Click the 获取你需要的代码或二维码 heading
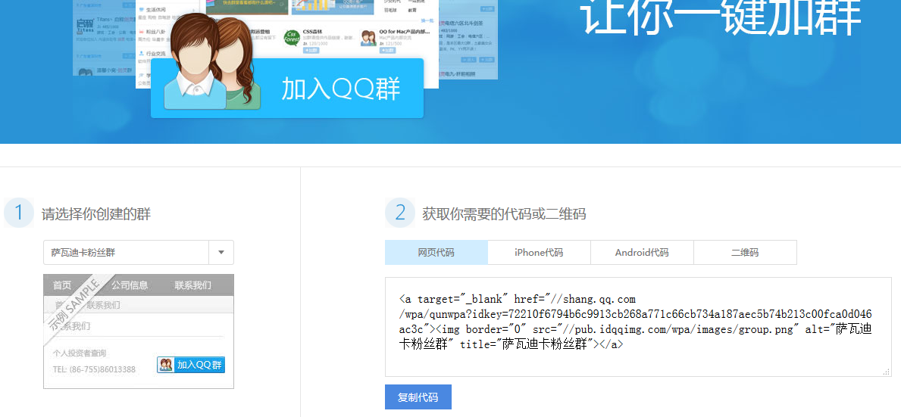 point(504,214)
